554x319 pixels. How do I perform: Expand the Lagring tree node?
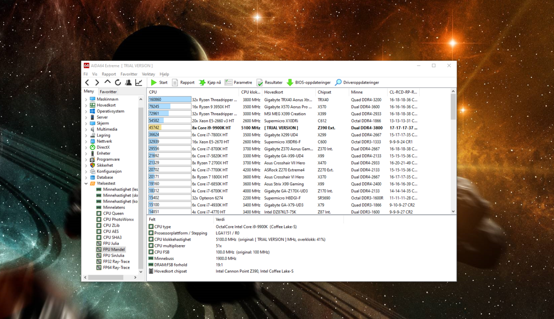pos(86,135)
